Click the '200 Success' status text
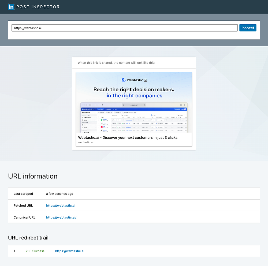The width and height of the screenshot is (268, 266). (x=35, y=251)
